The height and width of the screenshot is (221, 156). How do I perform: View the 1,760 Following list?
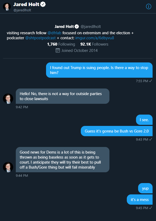tap(61, 44)
